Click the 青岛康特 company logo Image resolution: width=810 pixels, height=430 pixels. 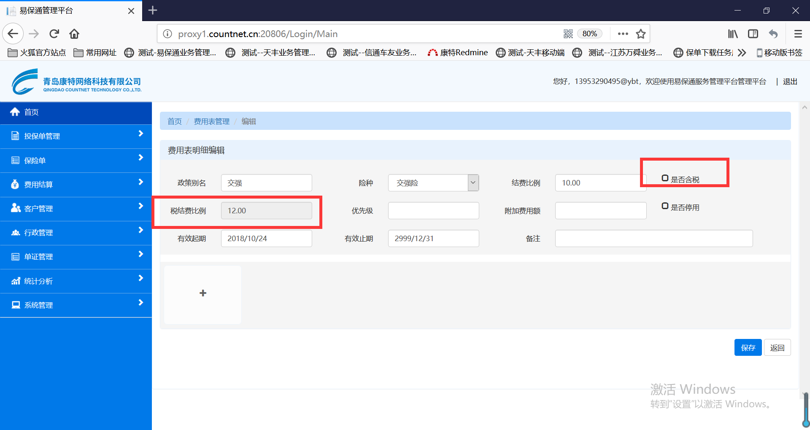pos(76,82)
